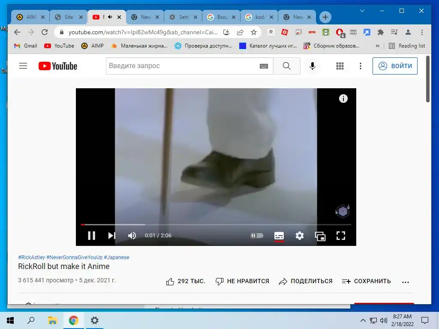Open the YouTube guide hamburger menu
This screenshot has height=329, width=439.
(x=23, y=66)
